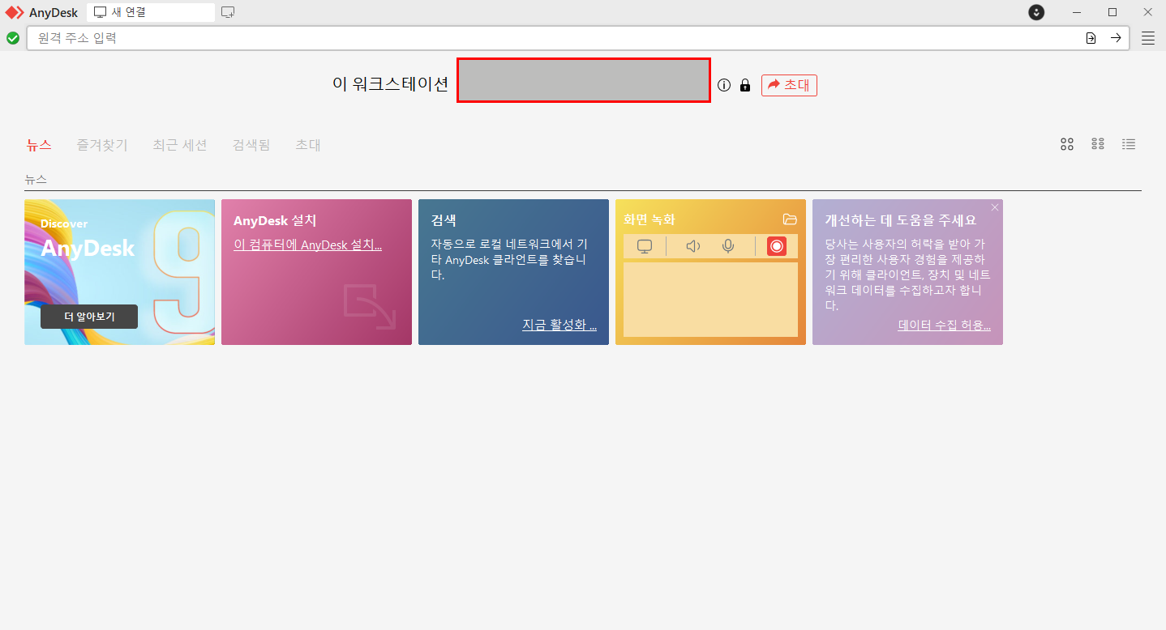Screen dimensions: 1166x630
Task: Open file transfer icon in address bar
Action: tap(1091, 38)
